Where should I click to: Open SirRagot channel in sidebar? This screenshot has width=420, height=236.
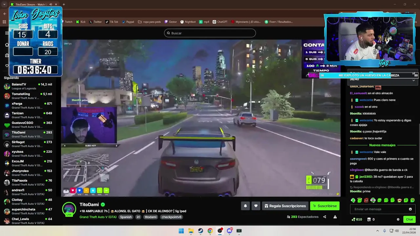click(28, 144)
